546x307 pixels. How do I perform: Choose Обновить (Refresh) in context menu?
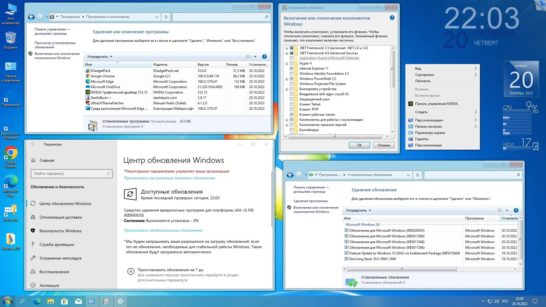point(423,81)
